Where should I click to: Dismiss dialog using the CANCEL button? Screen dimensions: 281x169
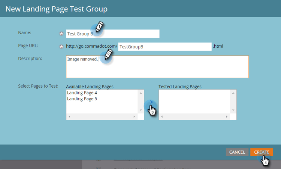coord(237,152)
